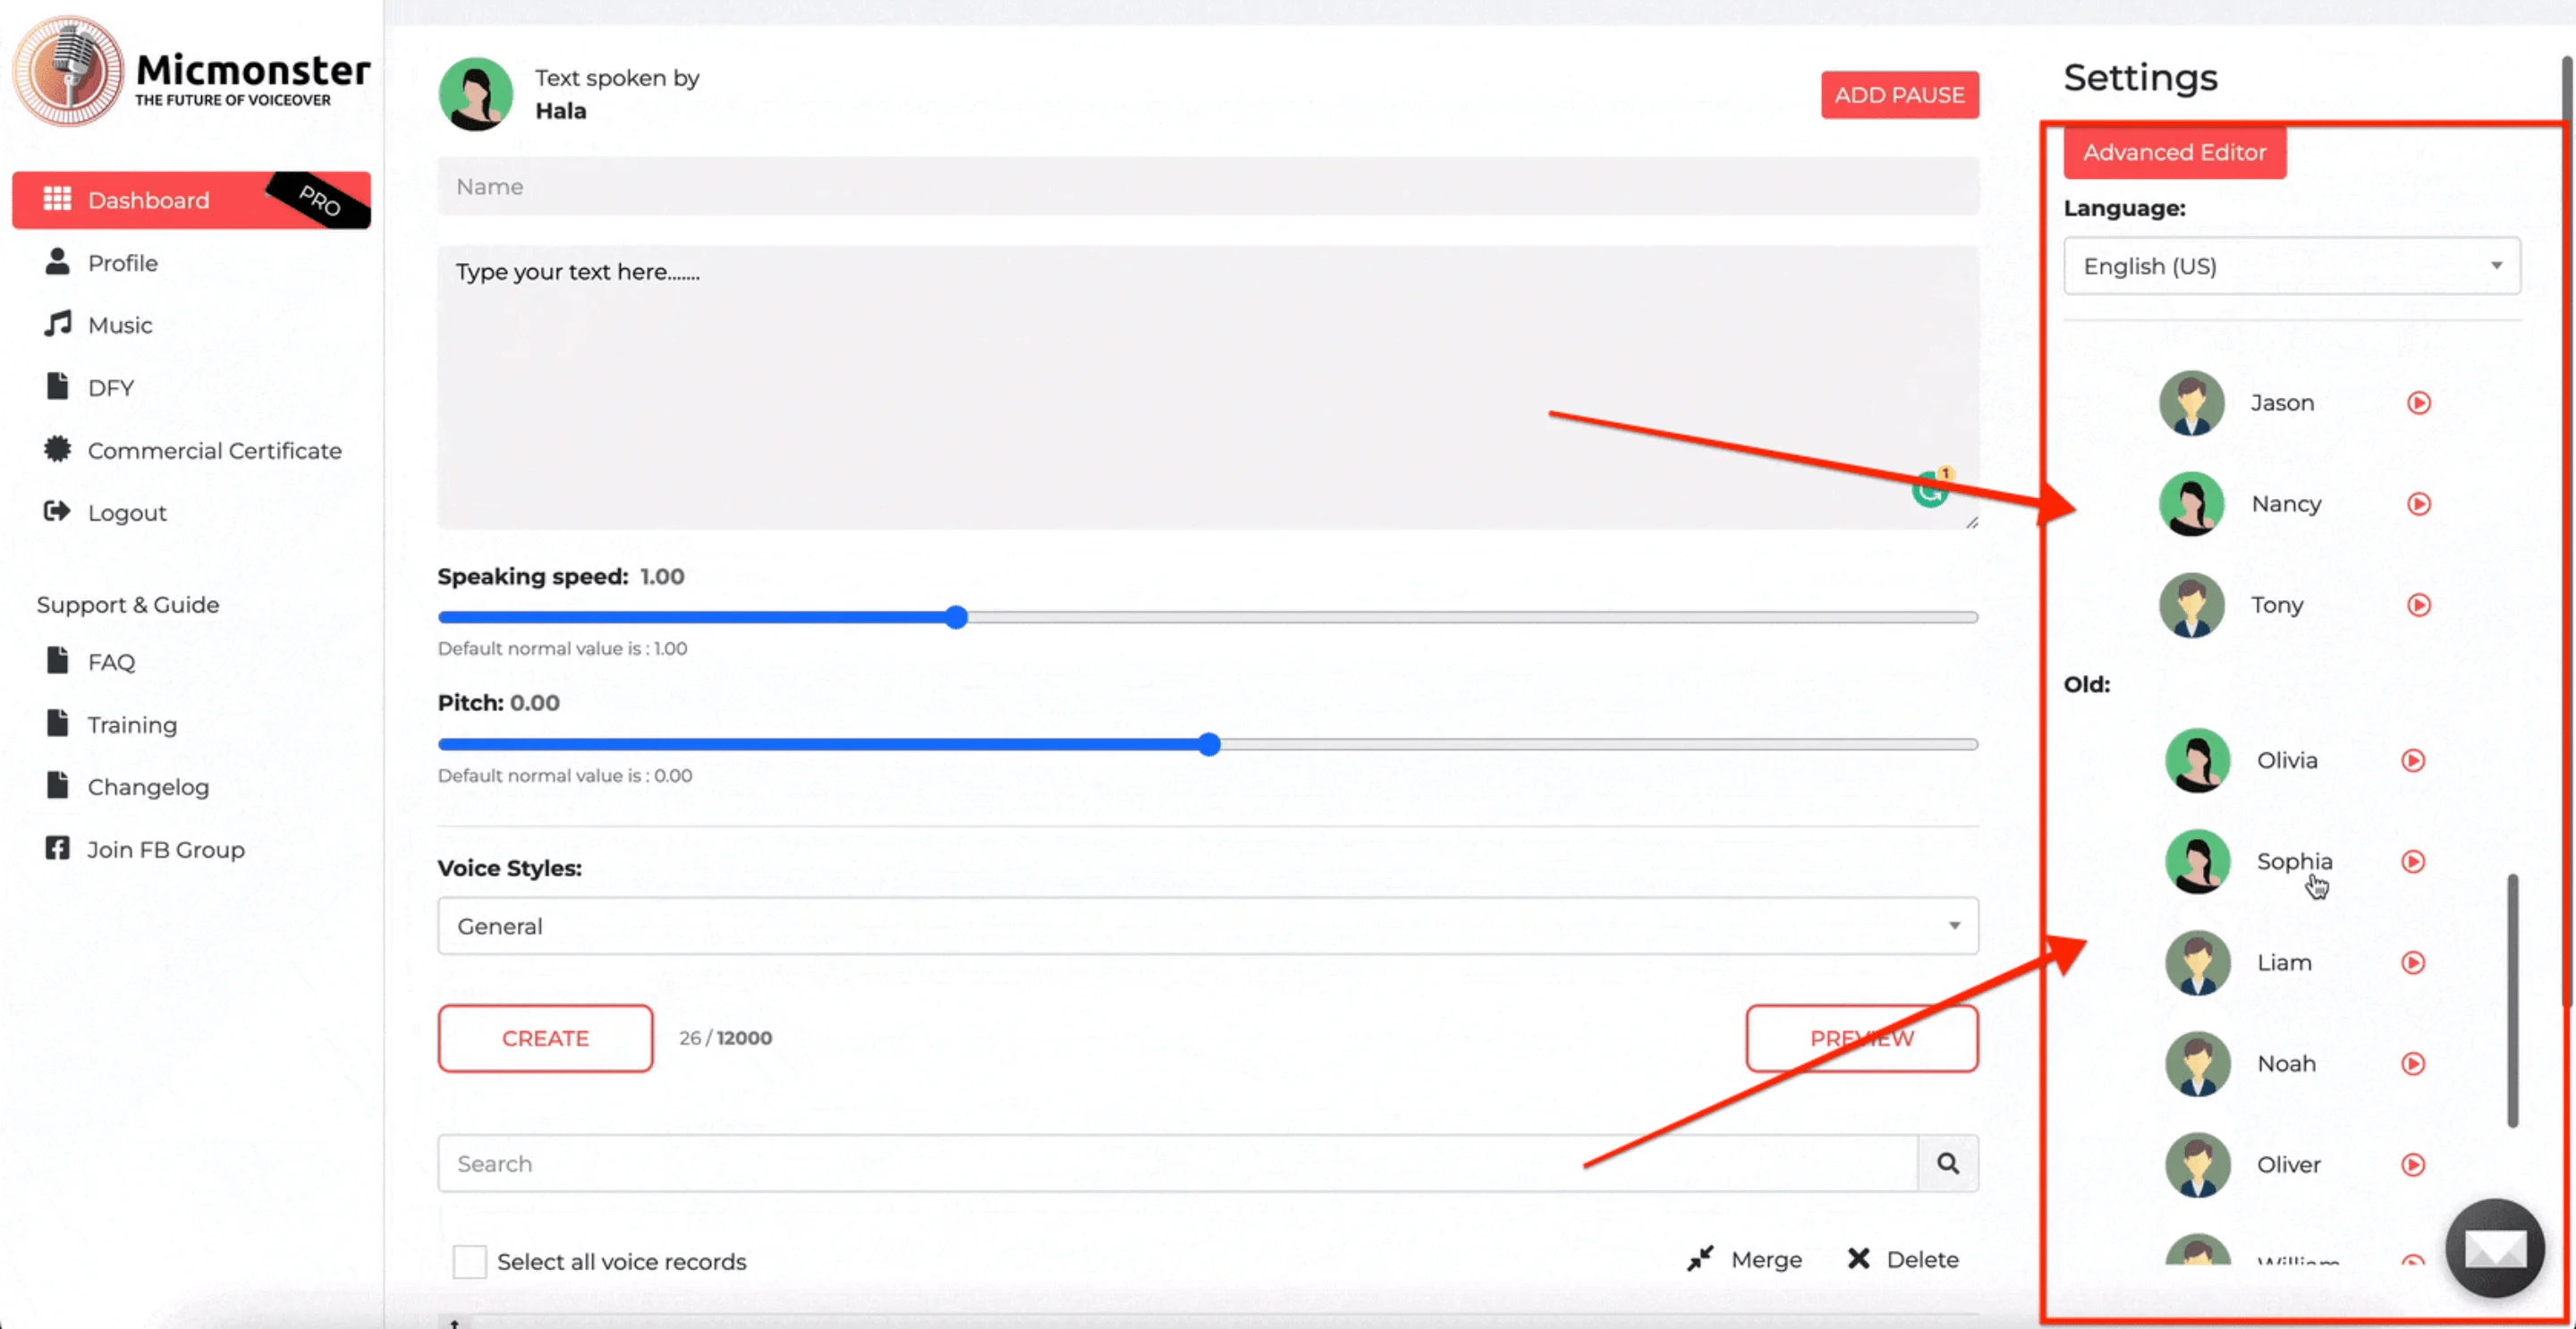Open the DFY page
The image size is (2576, 1329).
(111, 388)
